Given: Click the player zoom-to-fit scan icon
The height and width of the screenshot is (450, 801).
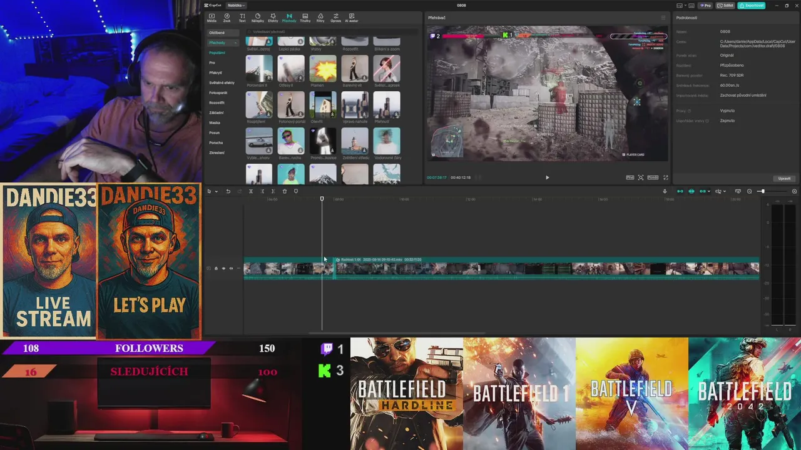Looking at the screenshot, I should [641, 177].
